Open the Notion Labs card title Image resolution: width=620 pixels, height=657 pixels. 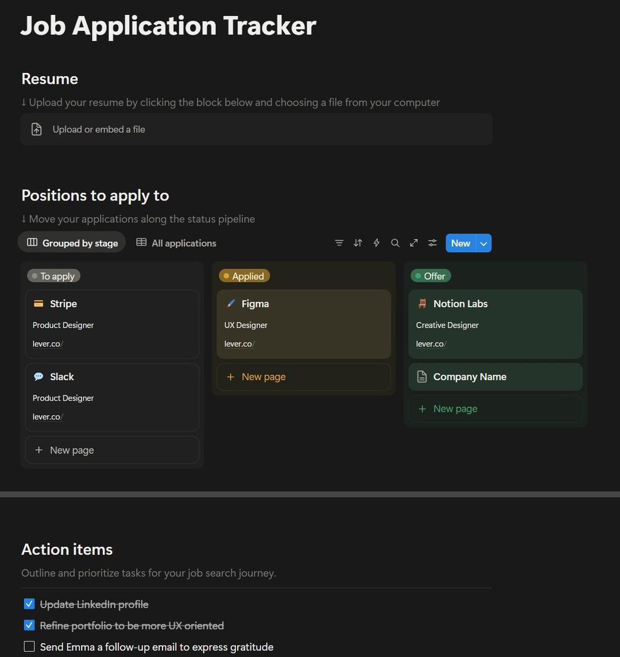(460, 304)
